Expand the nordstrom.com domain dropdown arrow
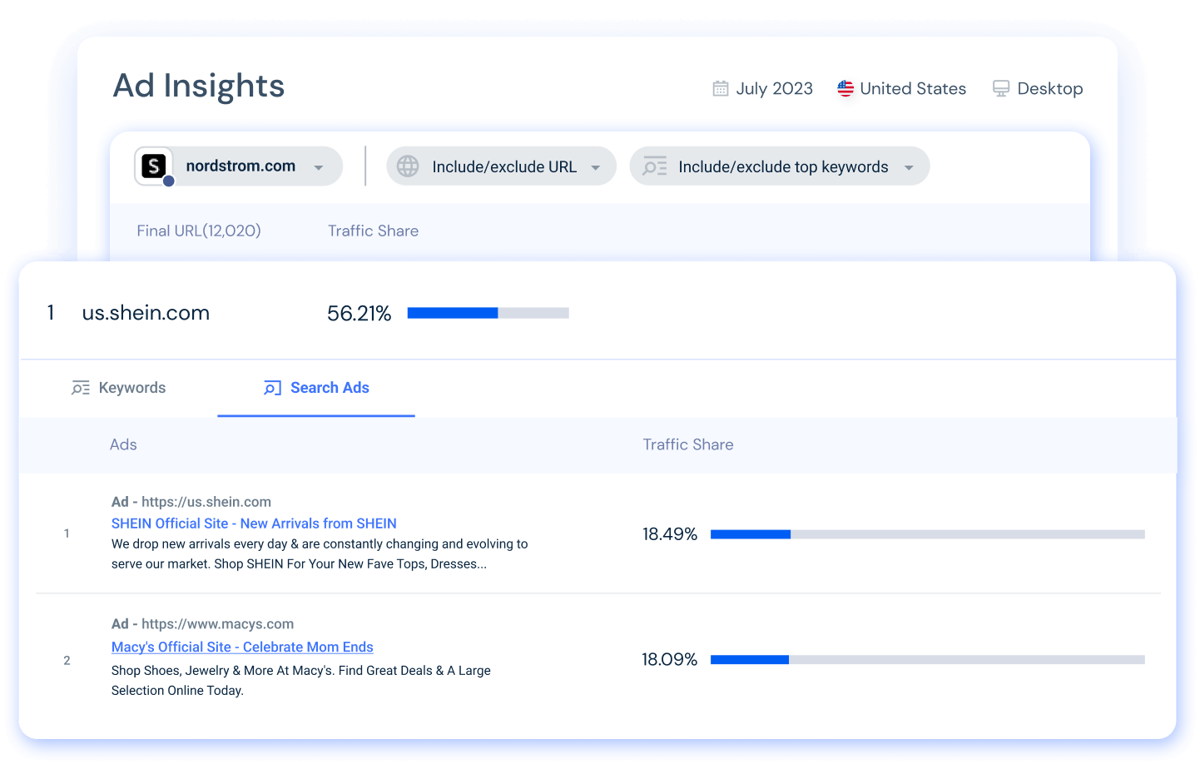 [318, 167]
